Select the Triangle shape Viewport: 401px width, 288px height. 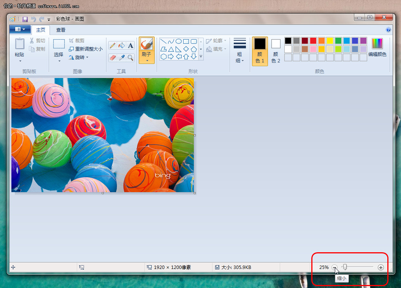[171, 49]
